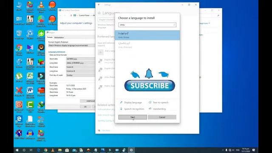272x153 pixels.
Task: Click the network icon in system tray
Action: 230,150
